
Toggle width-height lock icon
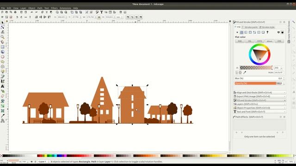[99, 17]
